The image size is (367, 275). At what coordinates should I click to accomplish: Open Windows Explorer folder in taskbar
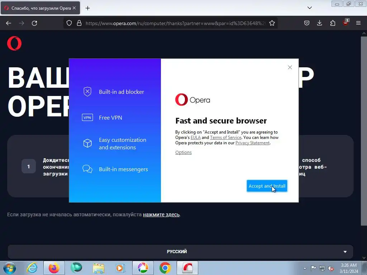(99, 268)
